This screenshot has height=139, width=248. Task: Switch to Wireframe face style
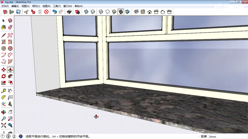click(101, 12)
